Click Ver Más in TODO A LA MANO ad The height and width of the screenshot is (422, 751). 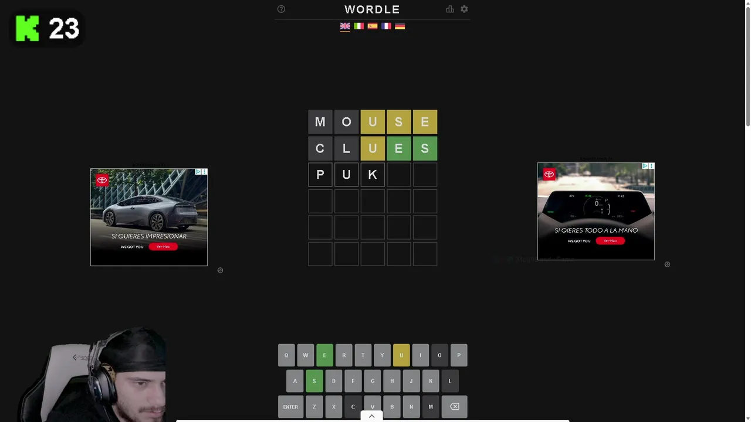(x=610, y=241)
